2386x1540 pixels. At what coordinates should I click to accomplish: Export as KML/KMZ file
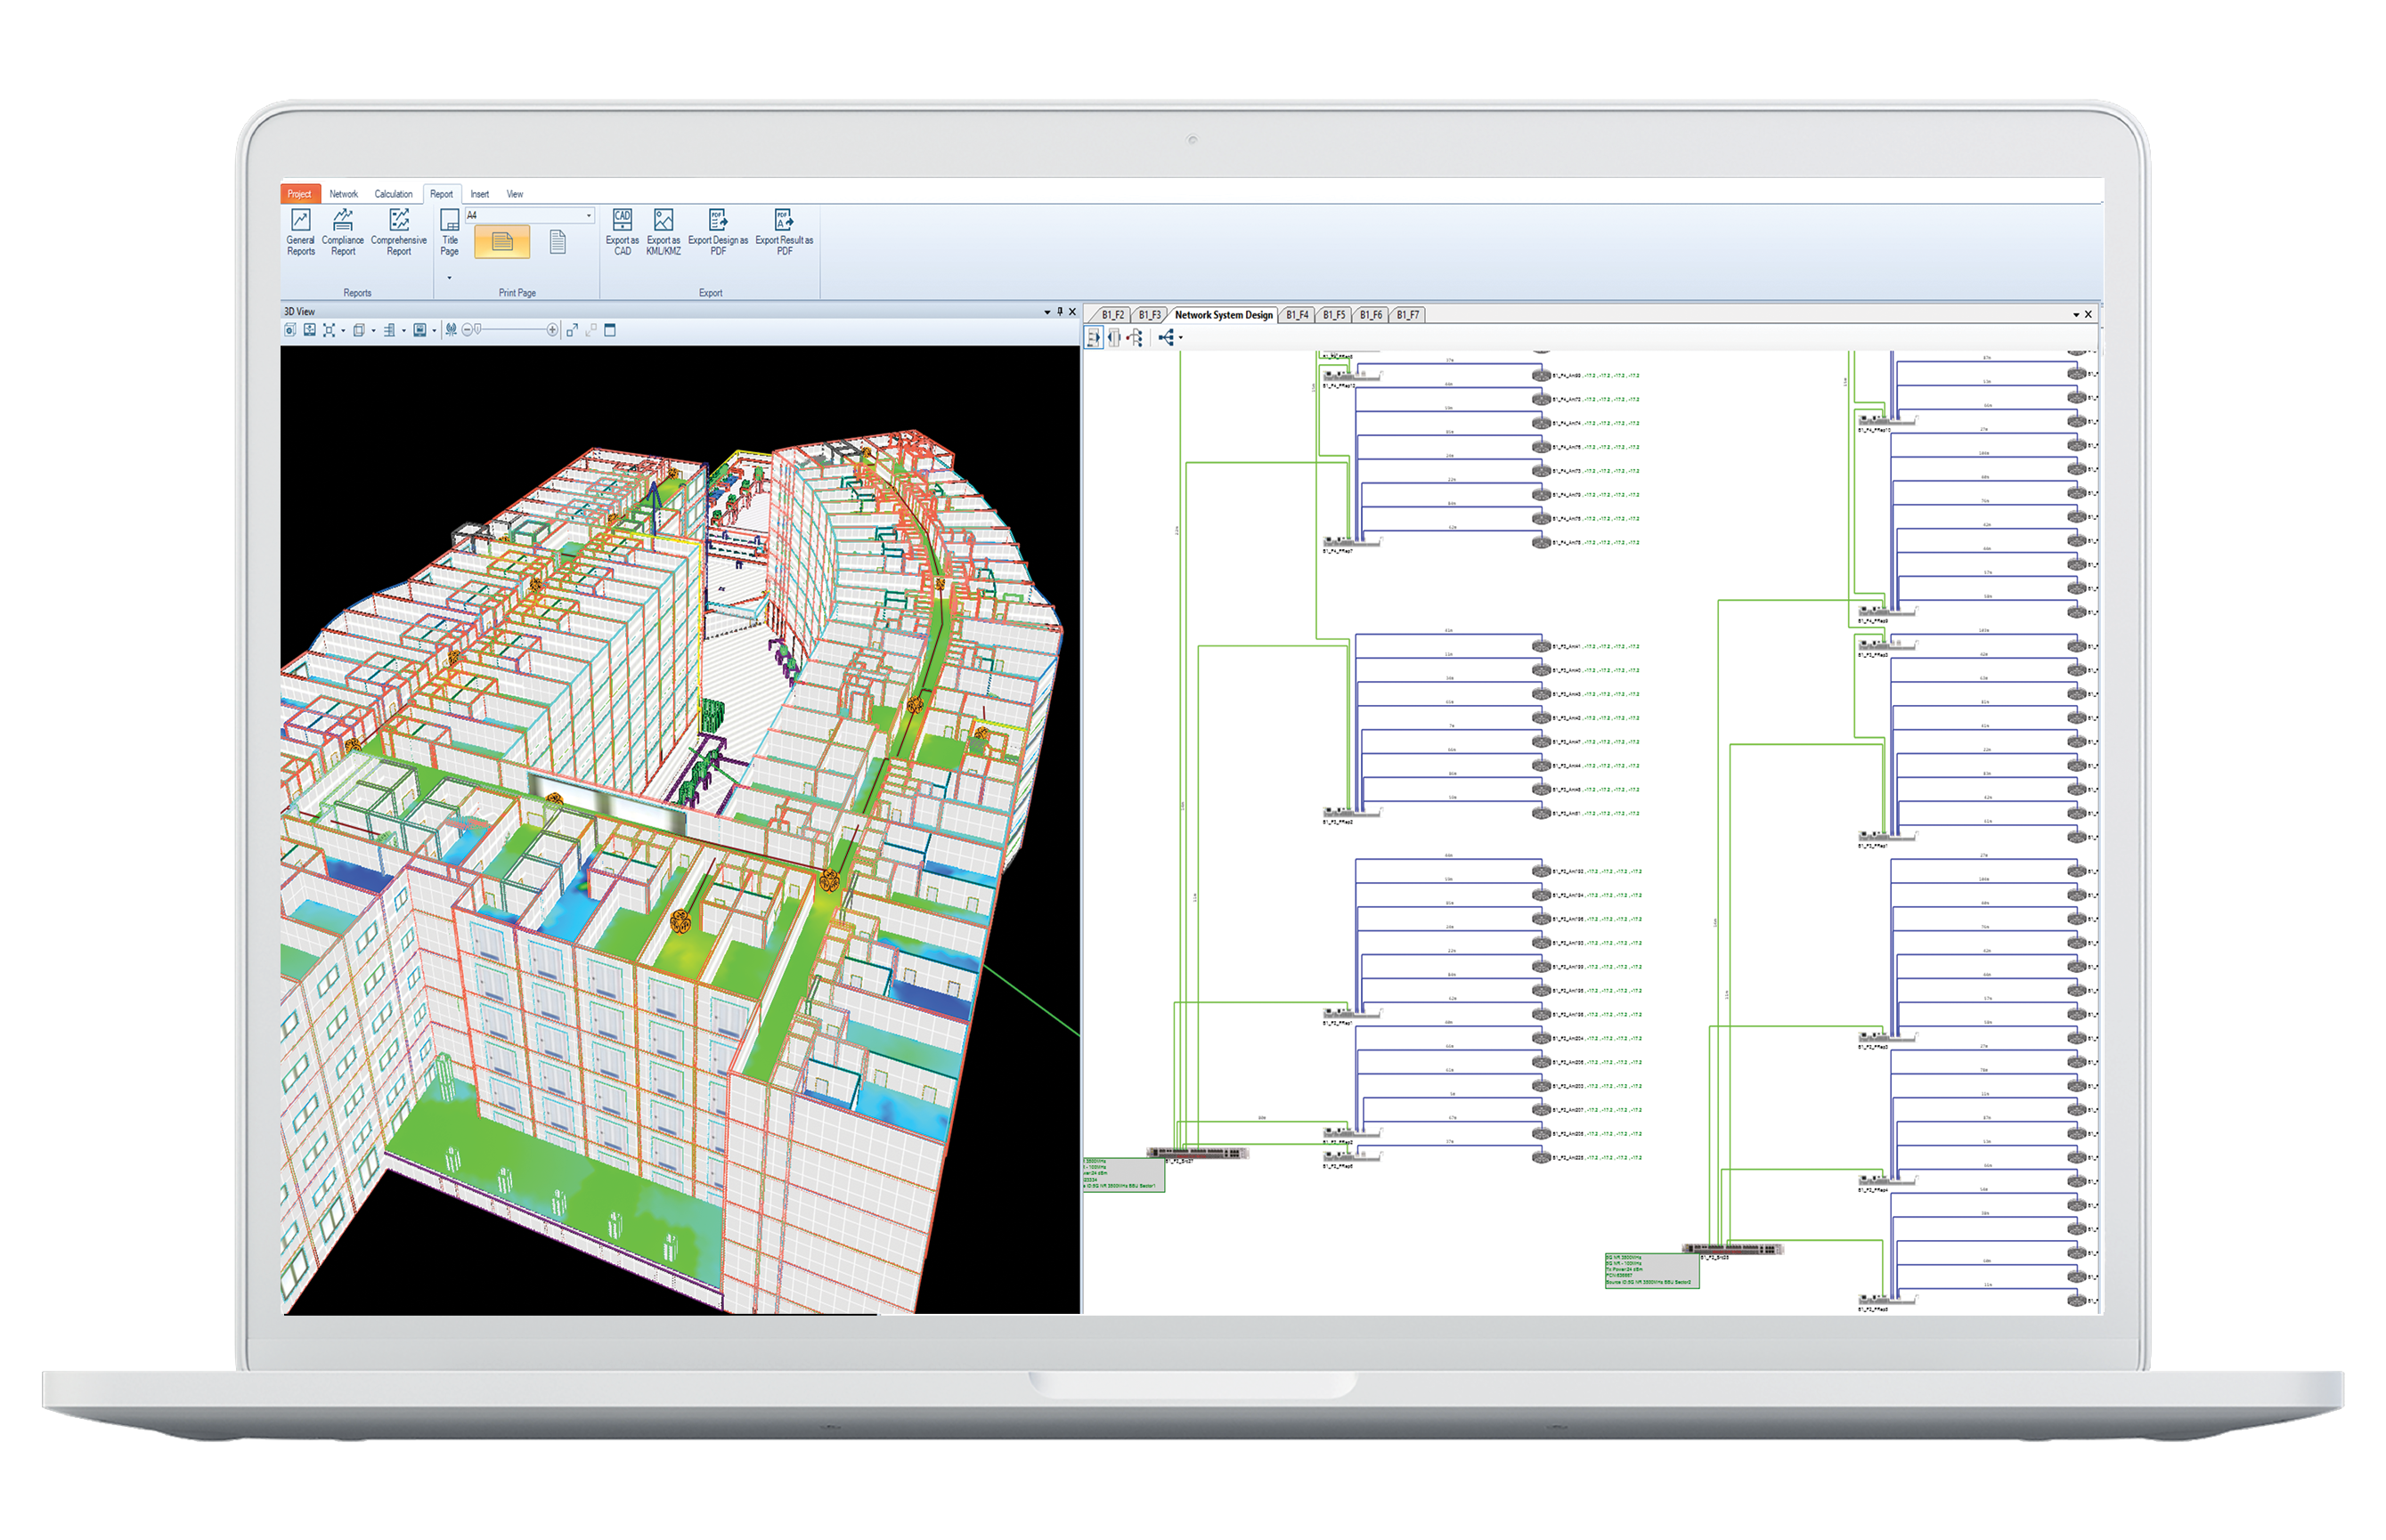pos(663,233)
